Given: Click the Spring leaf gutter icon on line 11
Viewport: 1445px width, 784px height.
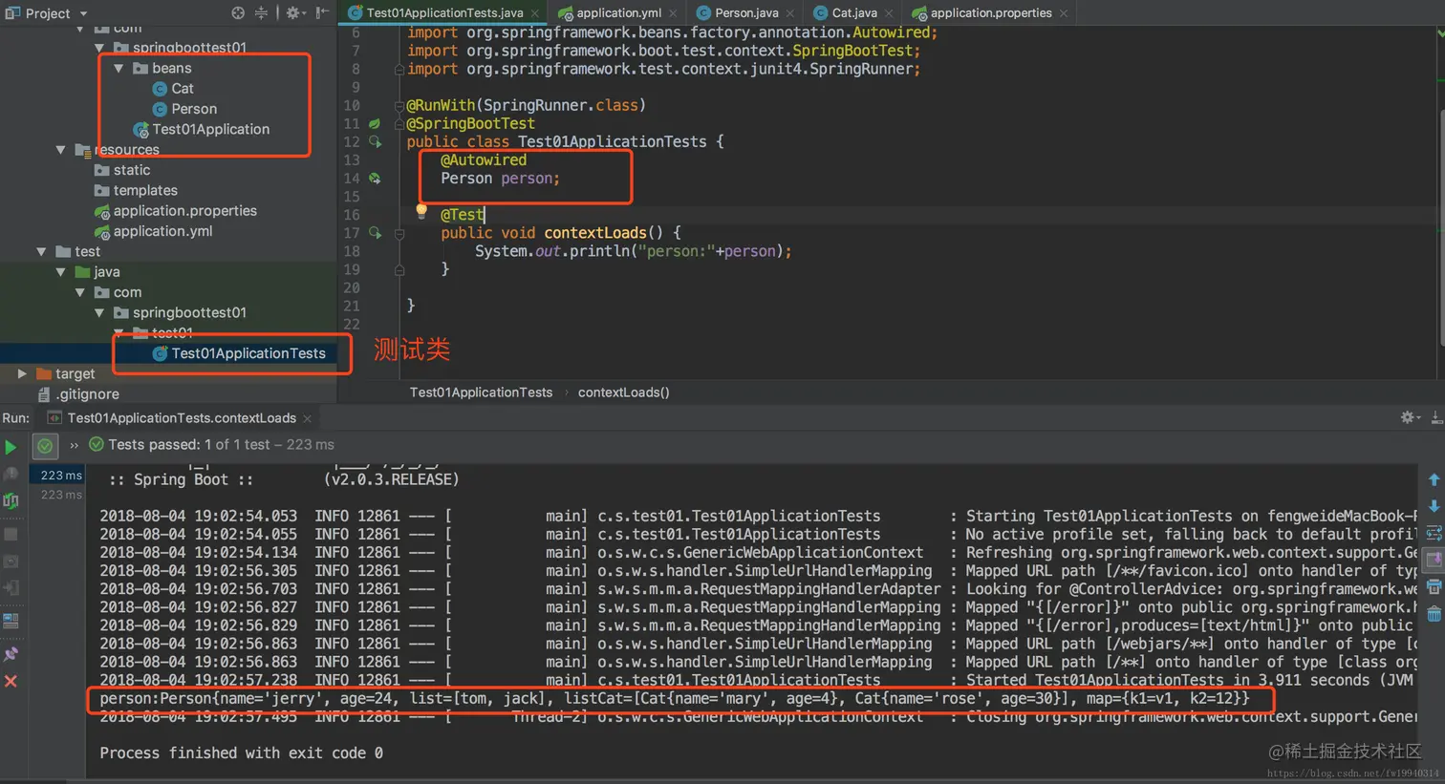Looking at the screenshot, I should [375, 124].
